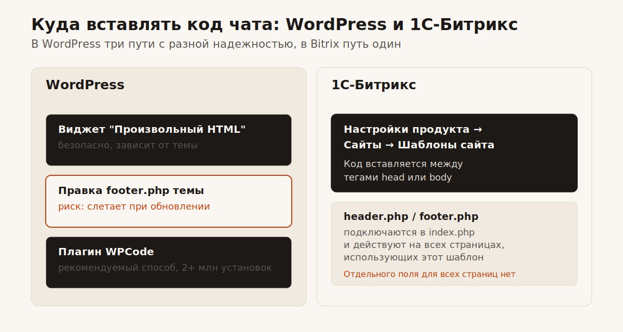This screenshot has width=623, height=332.
Task: Click the note "Отдельного поля для всех страниц нет"
Action: [429, 274]
